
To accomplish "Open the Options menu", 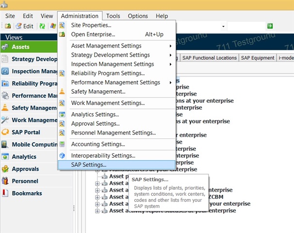I will tap(138, 16).
